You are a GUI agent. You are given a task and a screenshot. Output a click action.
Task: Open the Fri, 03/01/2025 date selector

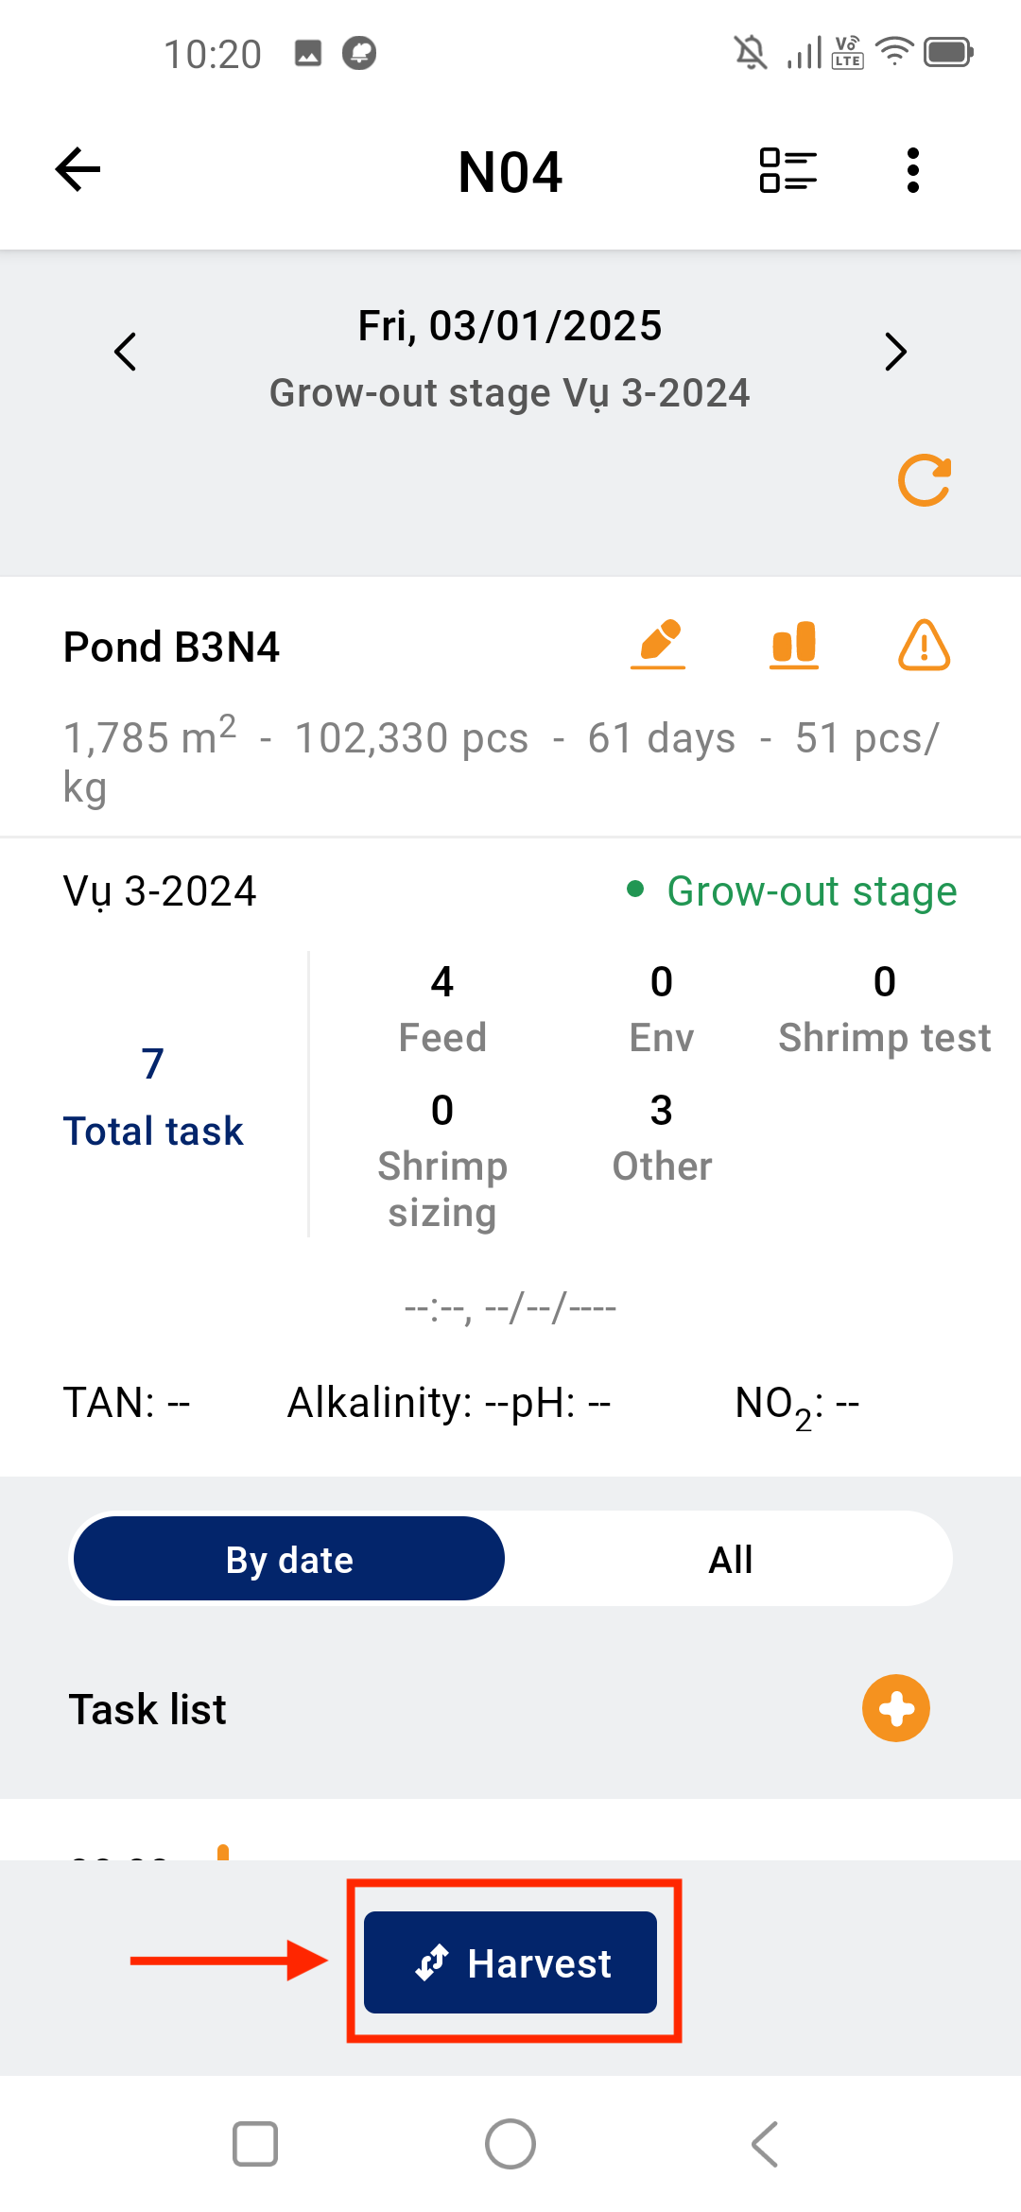[x=510, y=326]
